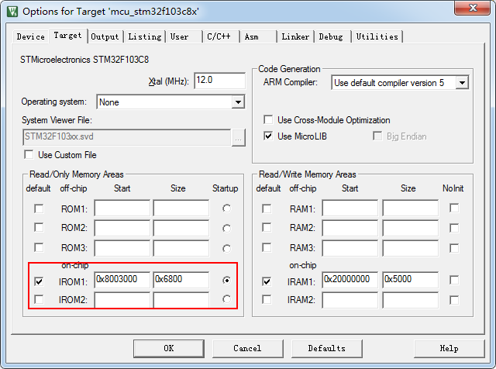Check the Use Custom File option
496x369 pixels.
click(x=29, y=155)
